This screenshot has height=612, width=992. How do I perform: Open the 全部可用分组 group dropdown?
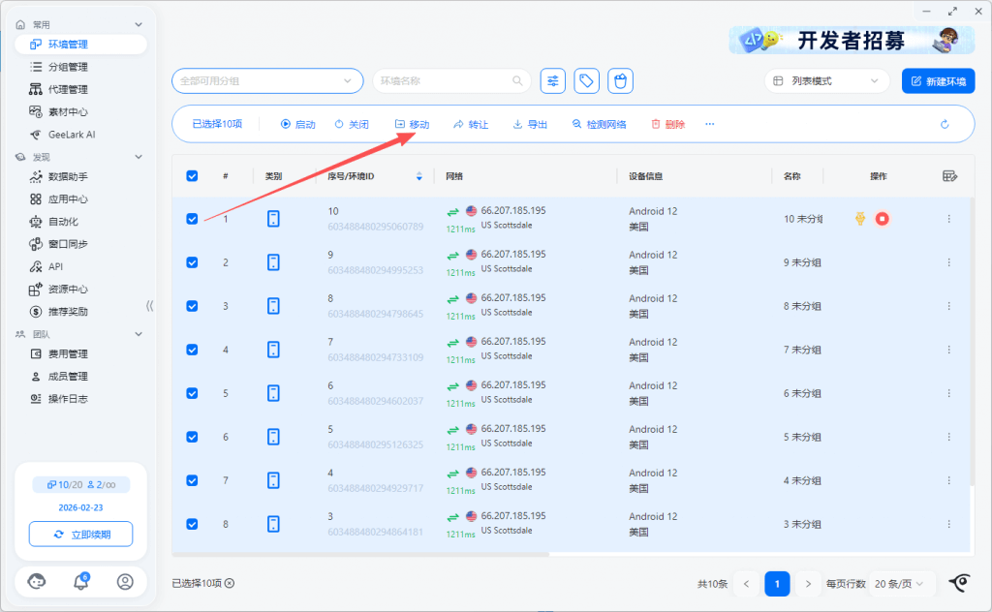[x=267, y=81]
